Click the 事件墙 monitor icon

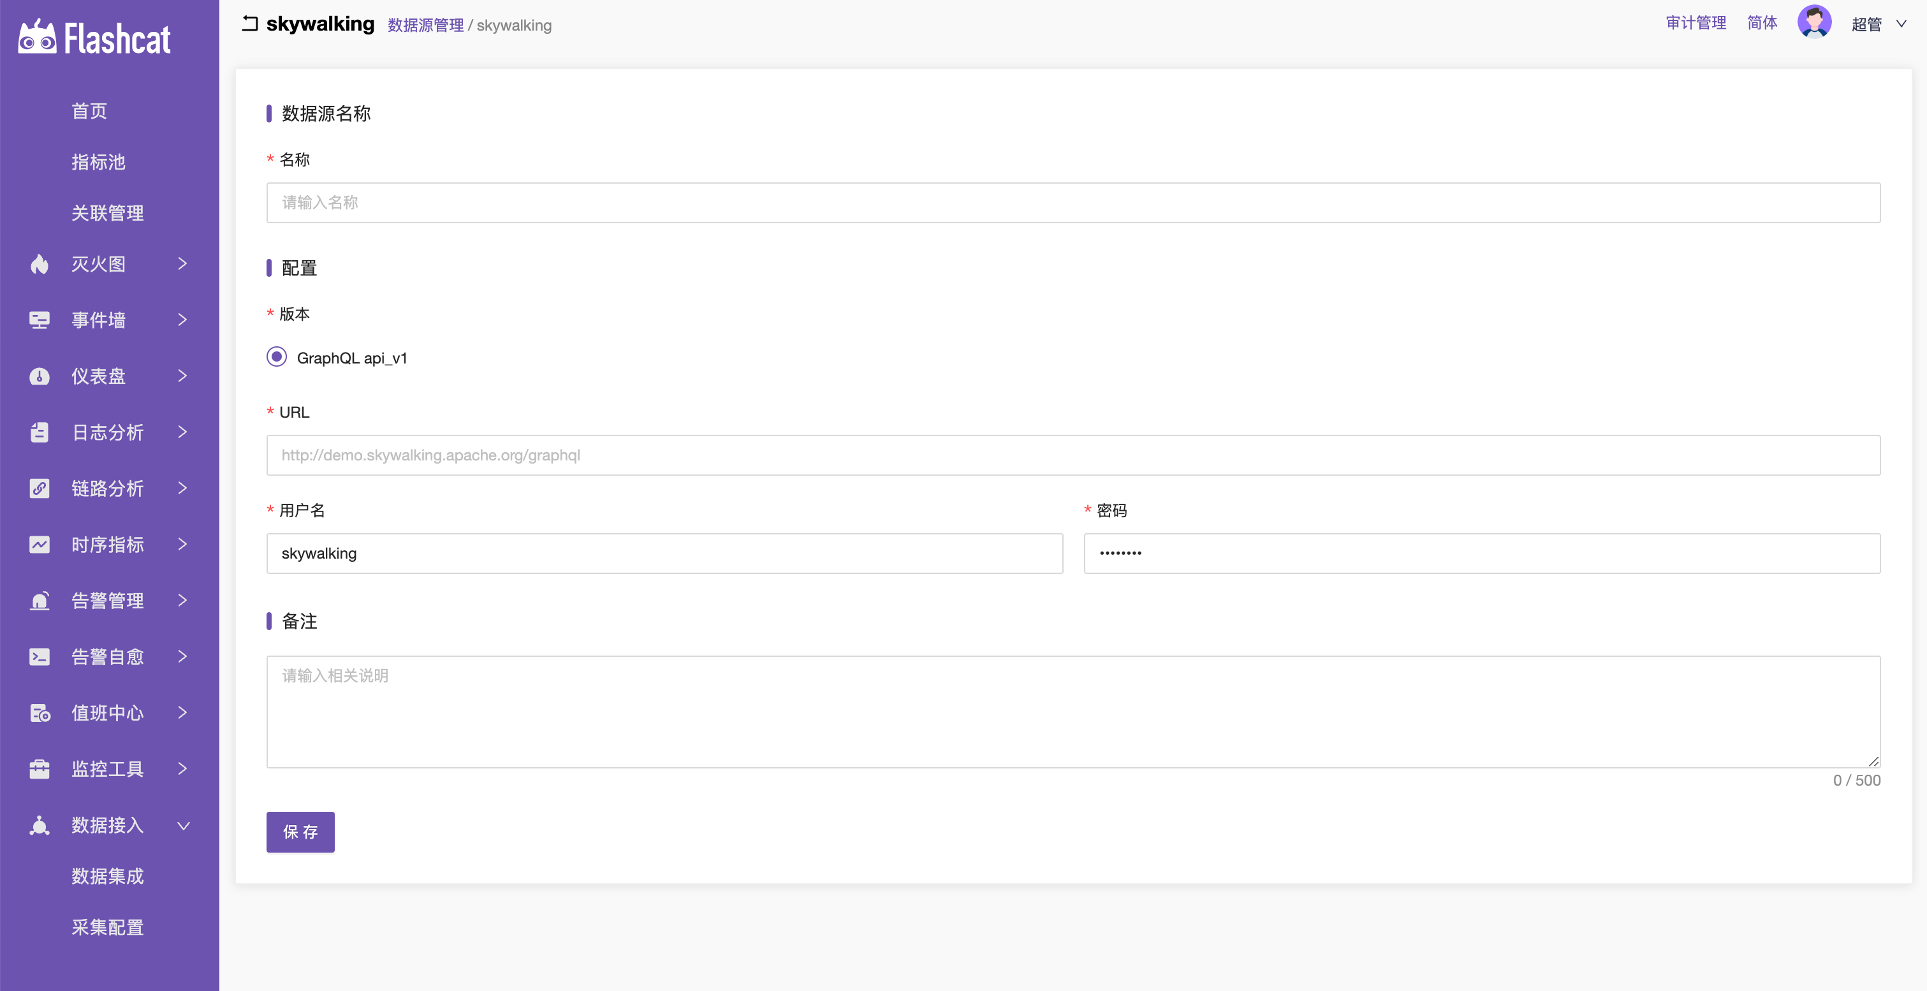40,320
